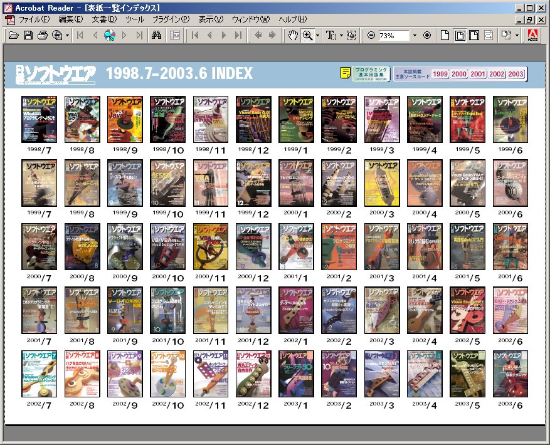Click the Acrobat document icon in menu bar
The height and width of the screenshot is (445, 550).
click(9, 19)
